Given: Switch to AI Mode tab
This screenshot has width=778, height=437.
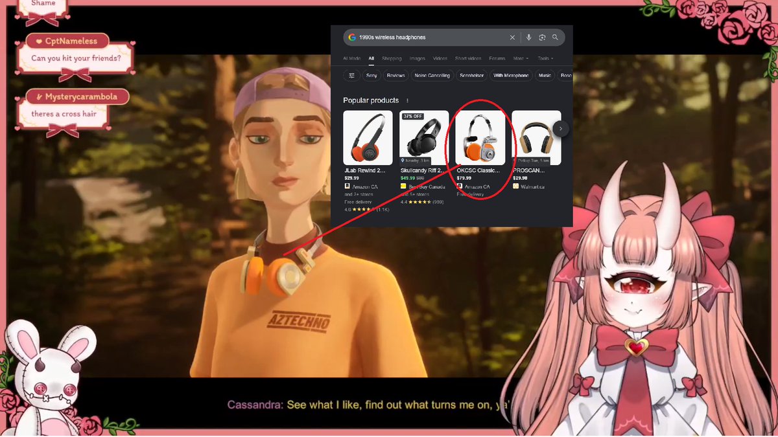Looking at the screenshot, I should coord(352,58).
